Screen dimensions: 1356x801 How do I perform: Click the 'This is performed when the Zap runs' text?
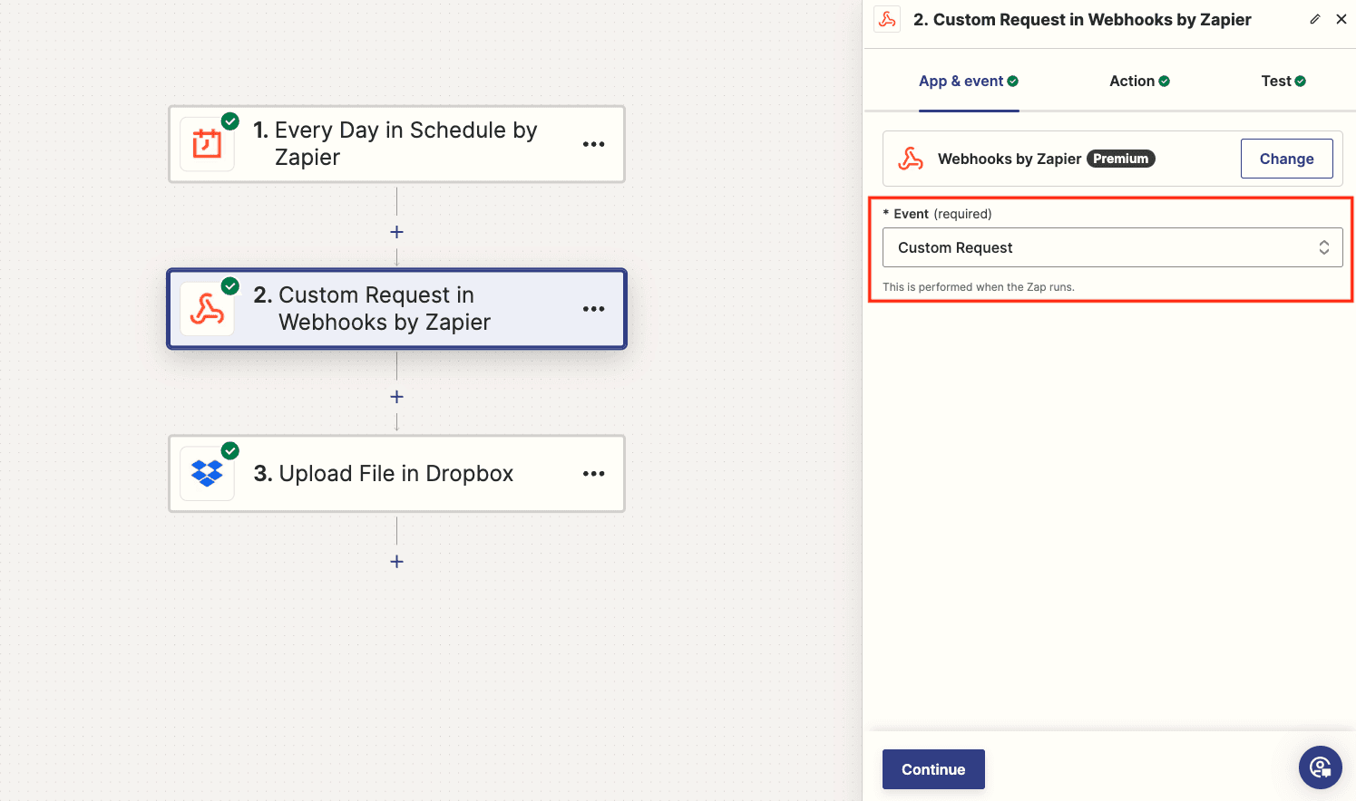(x=979, y=287)
